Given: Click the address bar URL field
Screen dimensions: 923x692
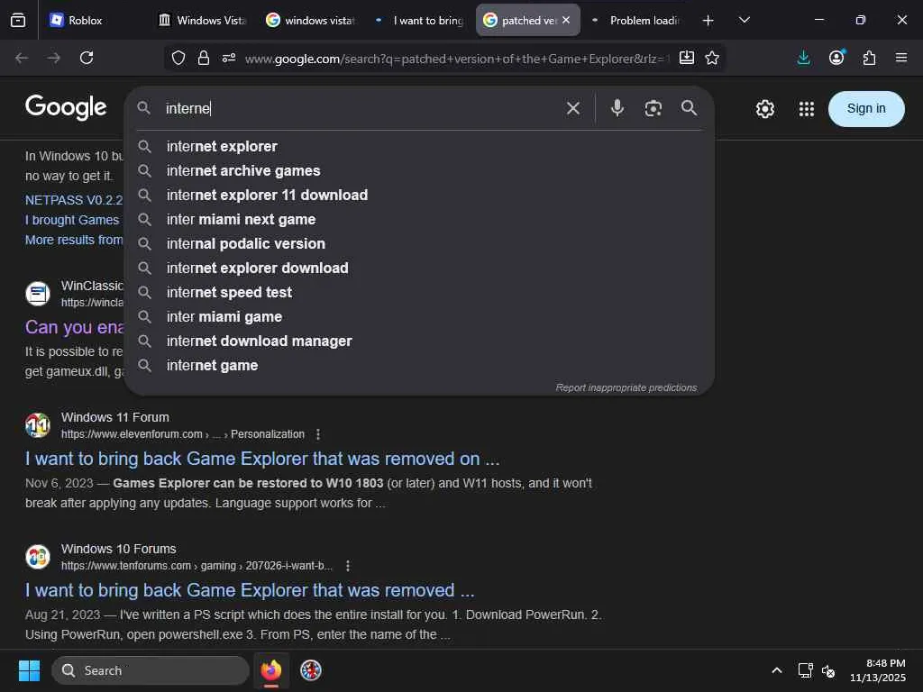Looking at the screenshot, I should click(456, 59).
